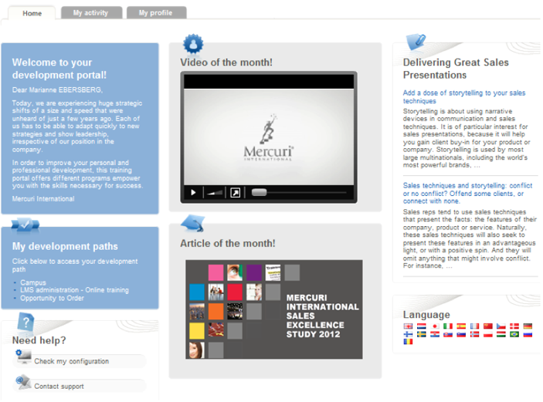Click the Contact support button
Viewport: 543px width, 402px height.
[80, 386]
